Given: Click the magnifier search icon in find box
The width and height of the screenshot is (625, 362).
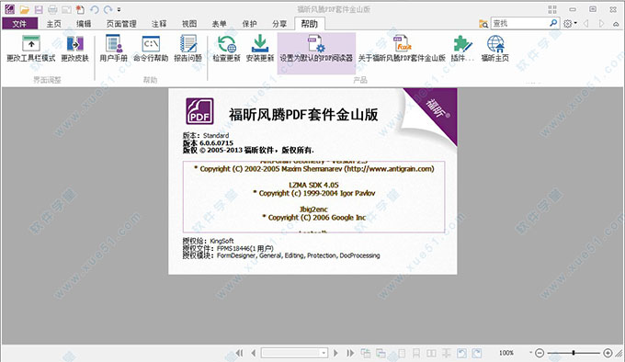Looking at the screenshot, I should click(x=553, y=23).
